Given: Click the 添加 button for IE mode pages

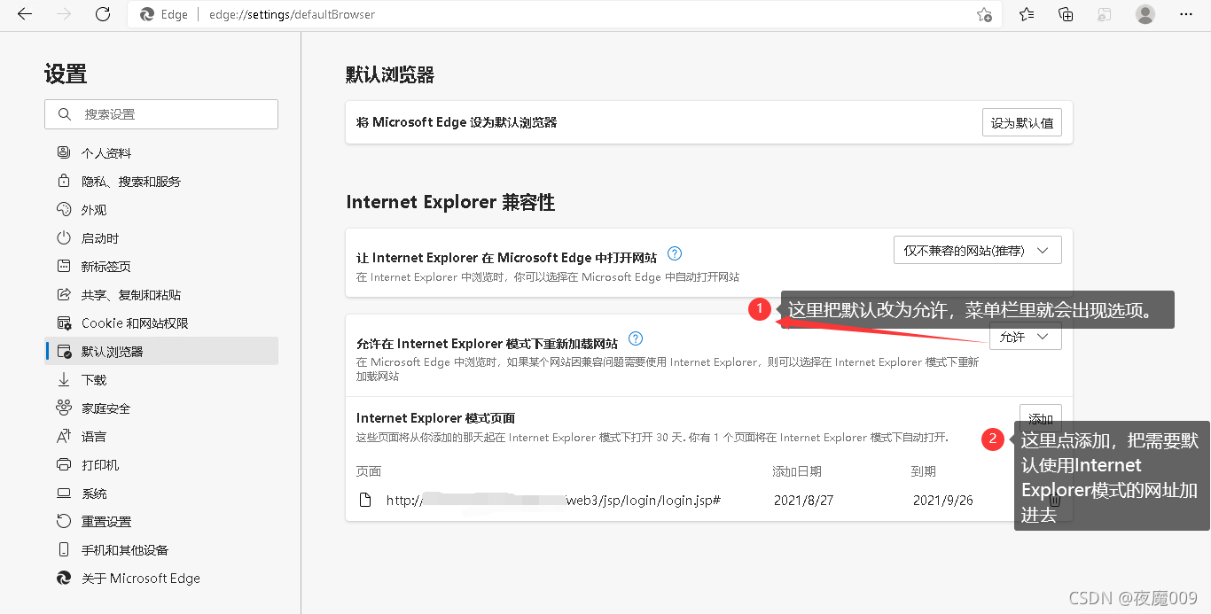Looking at the screenshot, I should point(1040,418).
